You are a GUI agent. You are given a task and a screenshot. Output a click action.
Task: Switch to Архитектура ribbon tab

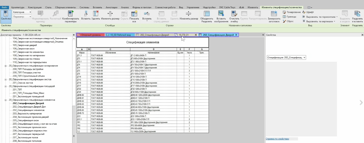18,7
